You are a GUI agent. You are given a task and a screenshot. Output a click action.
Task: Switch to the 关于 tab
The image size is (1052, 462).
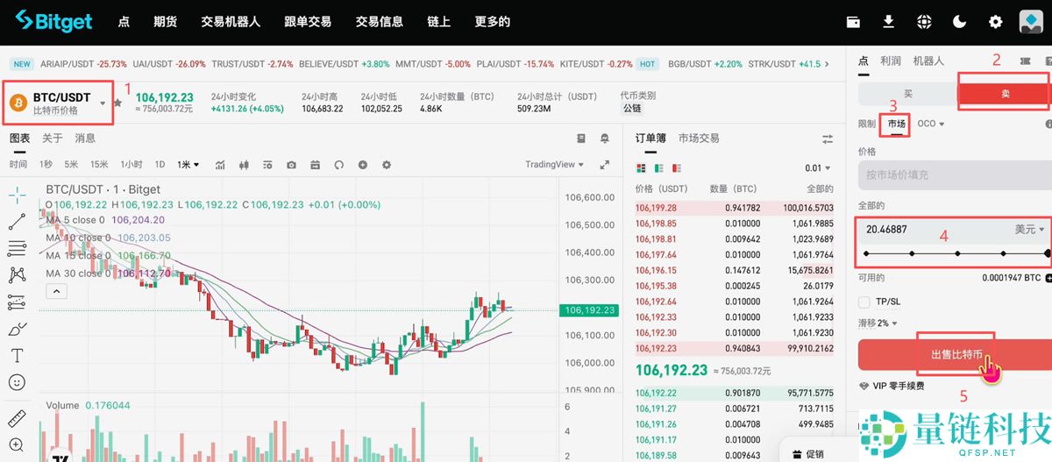point(52,139)
